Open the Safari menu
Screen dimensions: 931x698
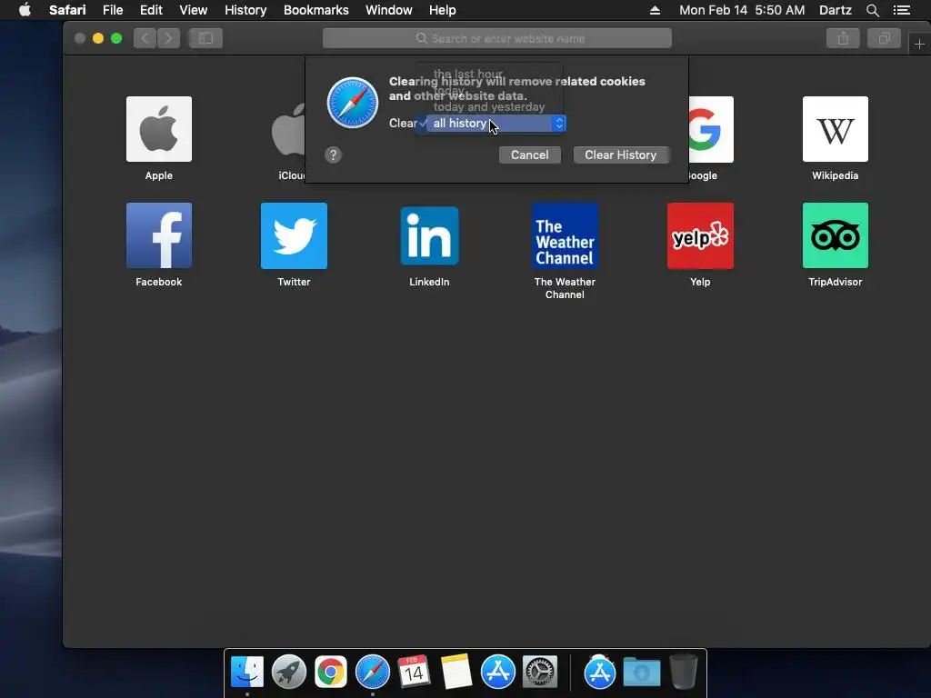[x=67, y=10]
